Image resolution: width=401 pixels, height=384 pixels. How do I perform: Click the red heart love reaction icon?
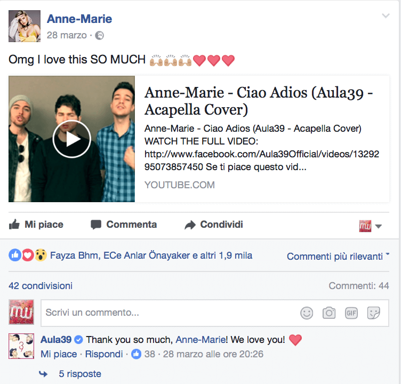28,255
